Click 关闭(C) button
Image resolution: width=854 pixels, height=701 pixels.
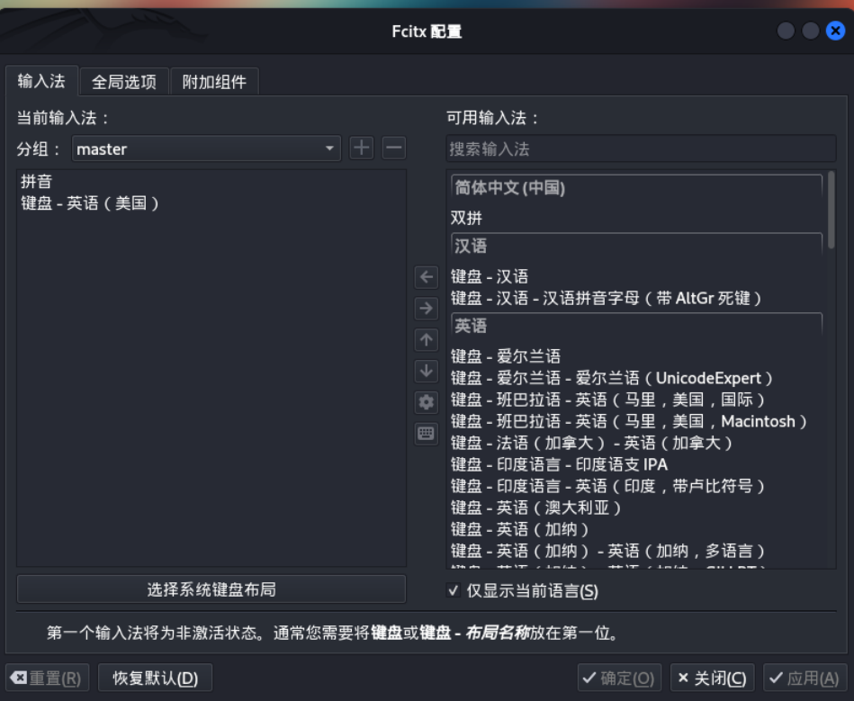tap(713, 679)
